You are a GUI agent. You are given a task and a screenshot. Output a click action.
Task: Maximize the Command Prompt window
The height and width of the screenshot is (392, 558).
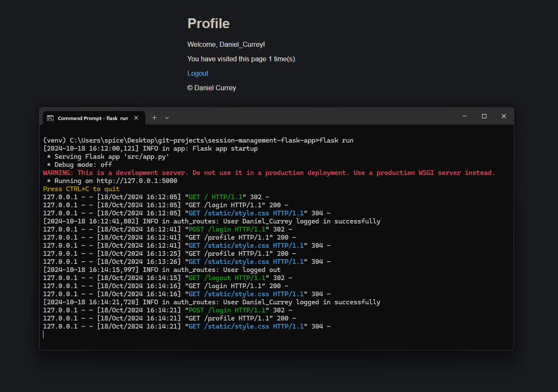point(484,116)
